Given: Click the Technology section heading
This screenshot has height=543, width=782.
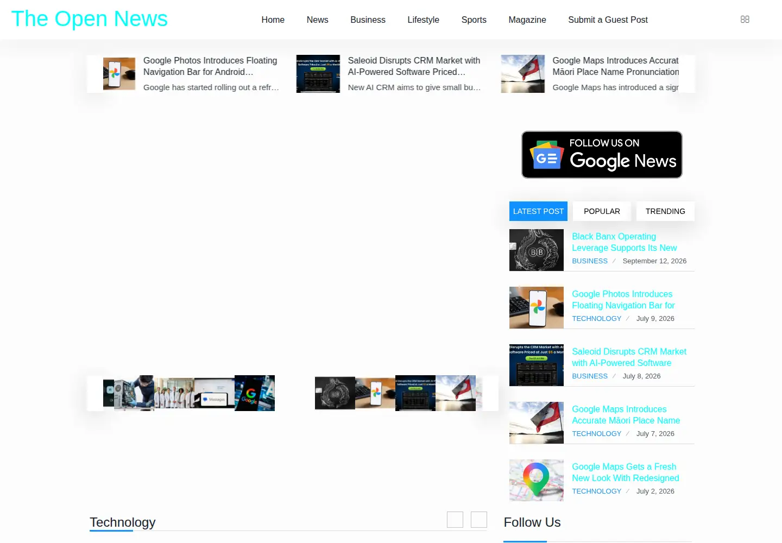Looking at the screenshot, I should 123,522.
